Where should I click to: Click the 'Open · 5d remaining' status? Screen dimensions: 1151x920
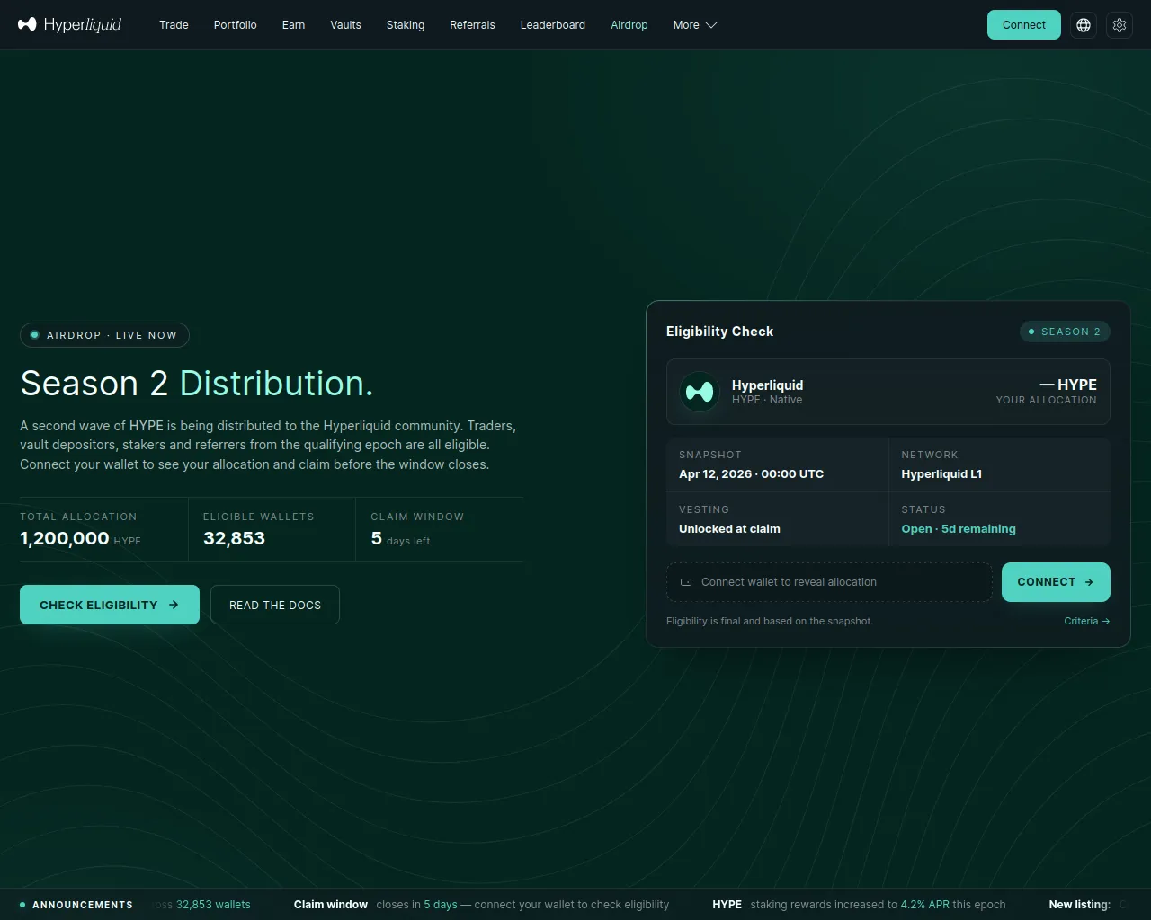click(959, 529)
